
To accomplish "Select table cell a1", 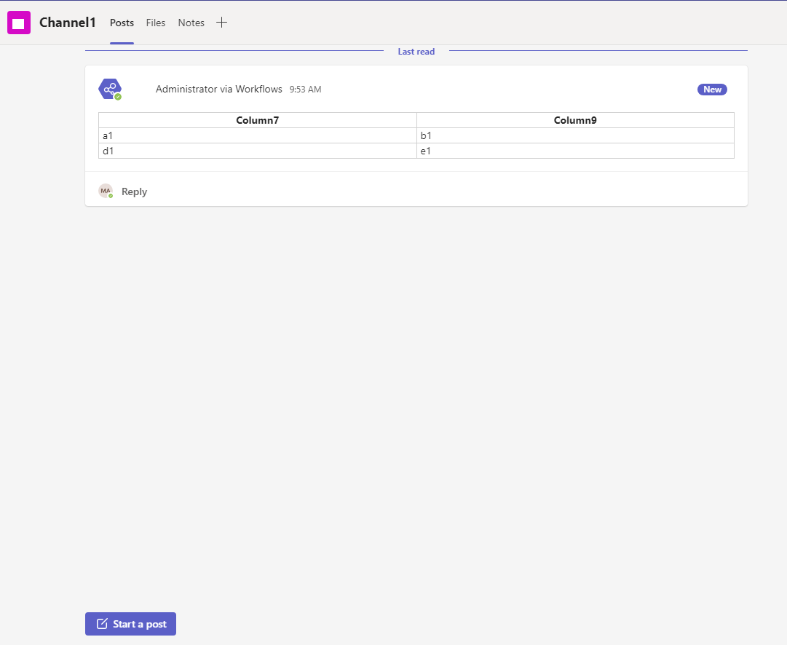I will click(x=258, y=135).
